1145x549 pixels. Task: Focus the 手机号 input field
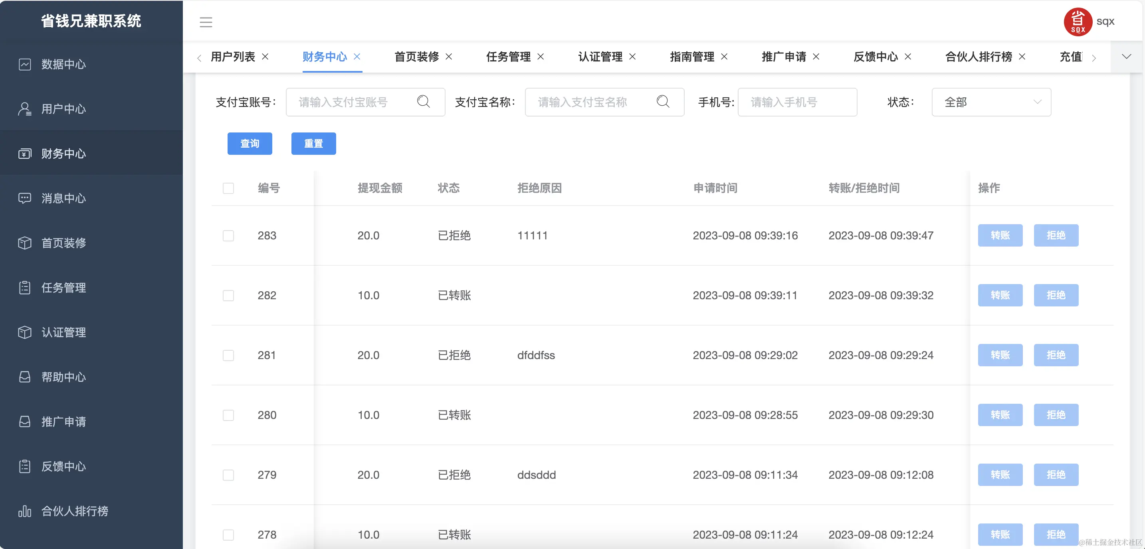pos(797,102)
